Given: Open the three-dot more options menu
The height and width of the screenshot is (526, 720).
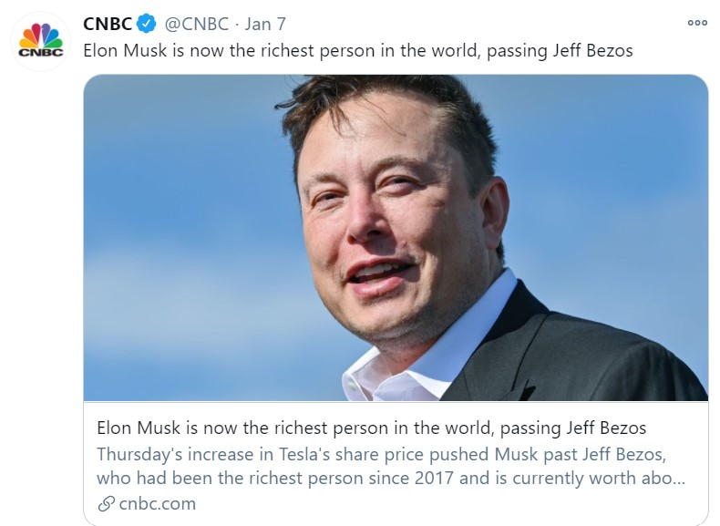Looking at the screenshot, I should [x=697, y=23].
